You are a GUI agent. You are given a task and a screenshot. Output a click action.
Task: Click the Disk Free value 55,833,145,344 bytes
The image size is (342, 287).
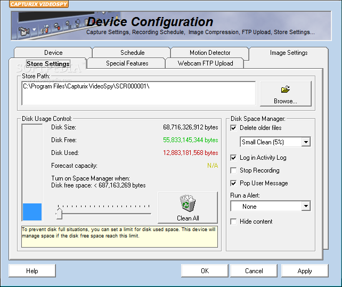190,140
